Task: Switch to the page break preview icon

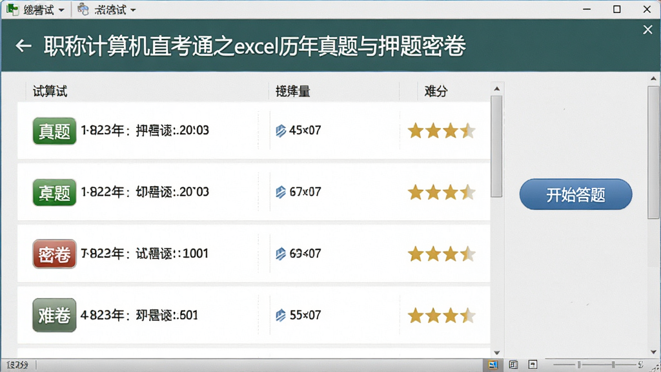Action: (533, 364)
